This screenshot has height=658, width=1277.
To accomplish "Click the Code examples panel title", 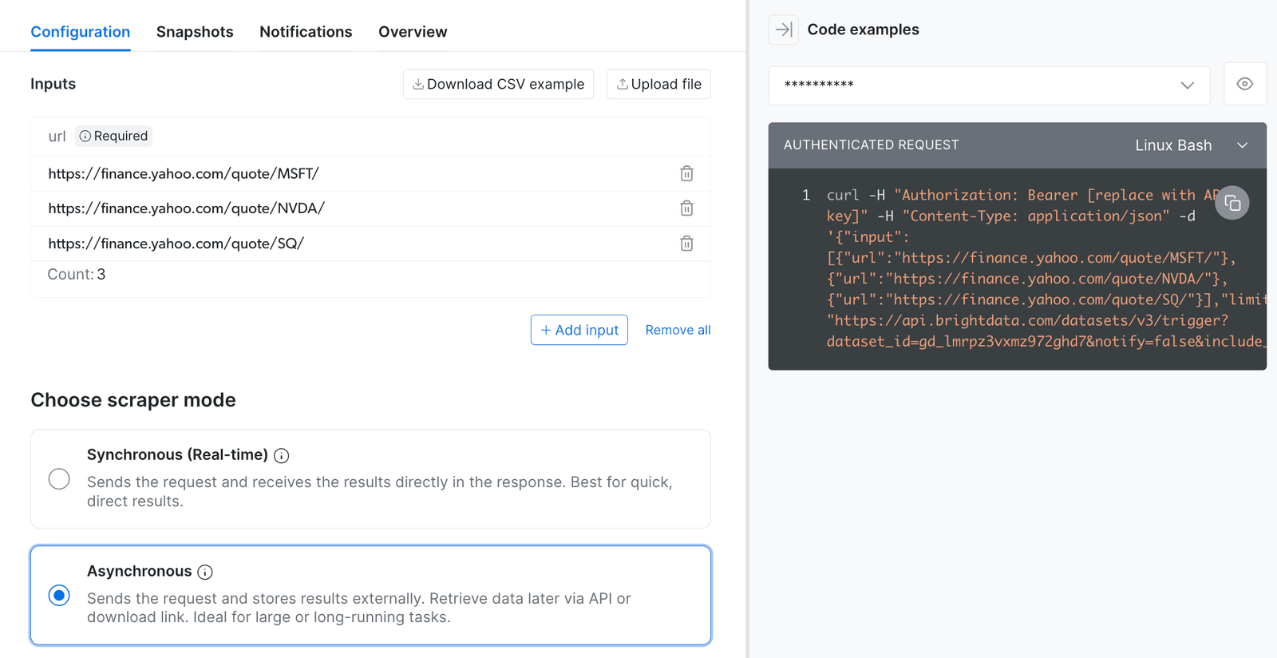I will click(863, 30).
